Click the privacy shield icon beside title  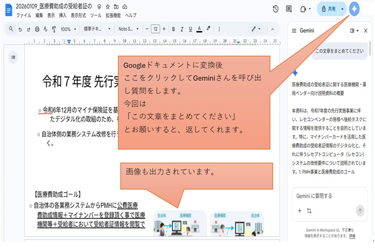99,7
